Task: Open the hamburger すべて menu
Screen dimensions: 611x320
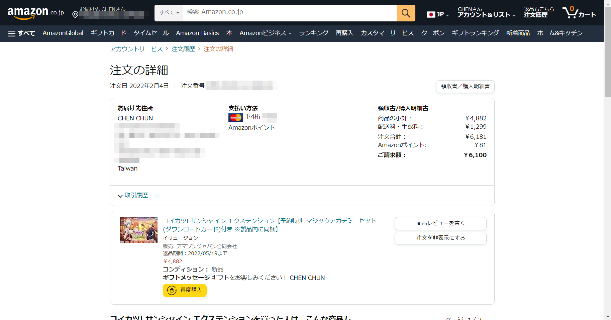Action: pyautogui.click(x=21, y=33)
